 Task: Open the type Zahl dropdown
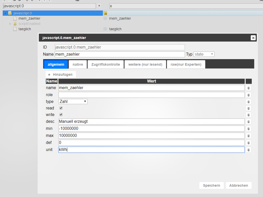point(73,102)
